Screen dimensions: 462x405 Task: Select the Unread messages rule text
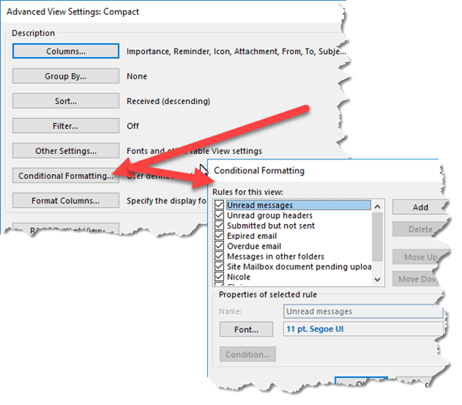pos(260,205)
